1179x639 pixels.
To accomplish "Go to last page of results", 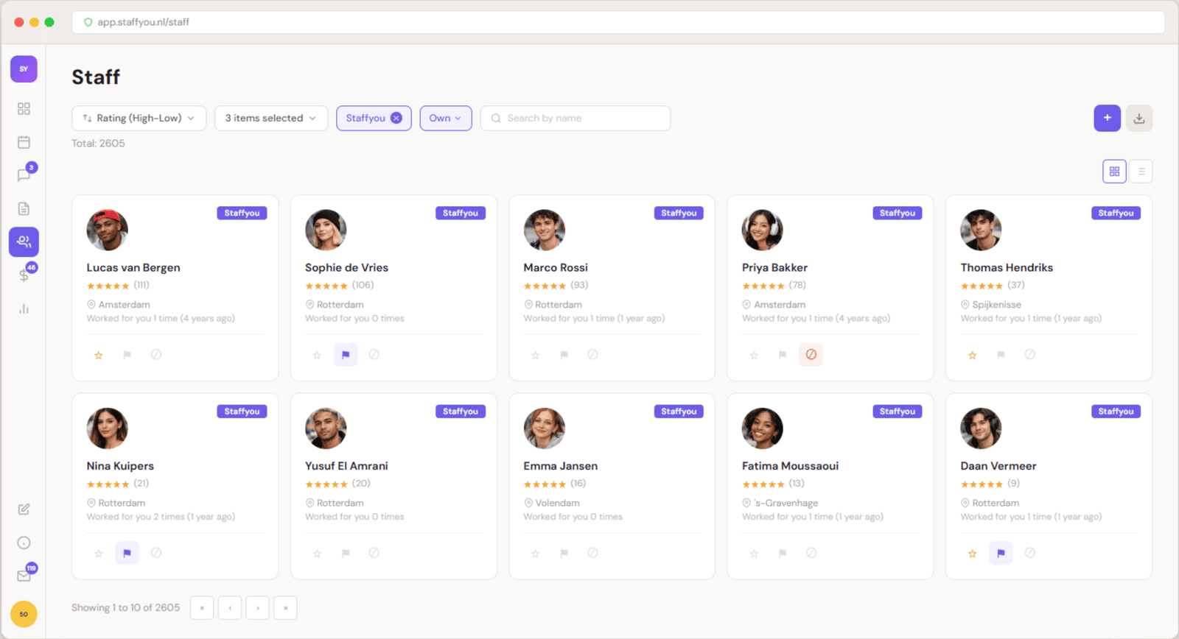I will 285,608.
